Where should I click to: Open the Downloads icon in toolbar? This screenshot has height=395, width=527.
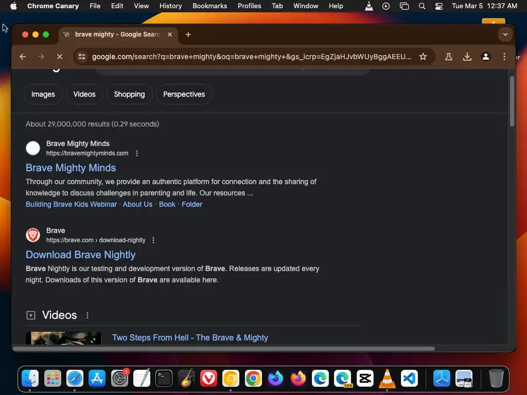point(467,57)
